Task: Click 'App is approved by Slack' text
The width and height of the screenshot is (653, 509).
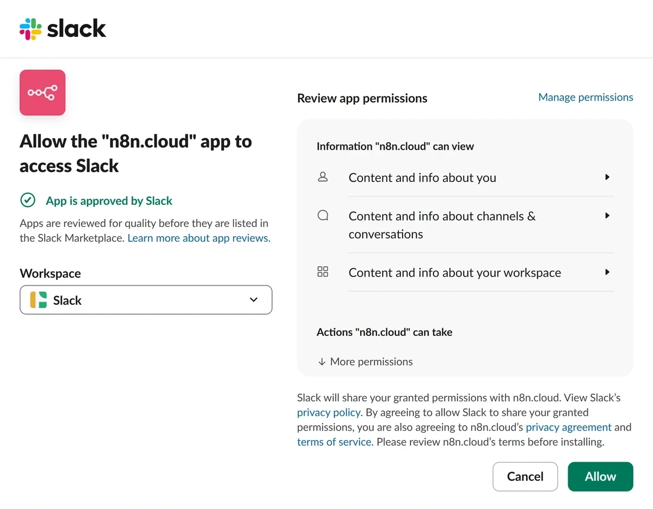Action: 109,201
